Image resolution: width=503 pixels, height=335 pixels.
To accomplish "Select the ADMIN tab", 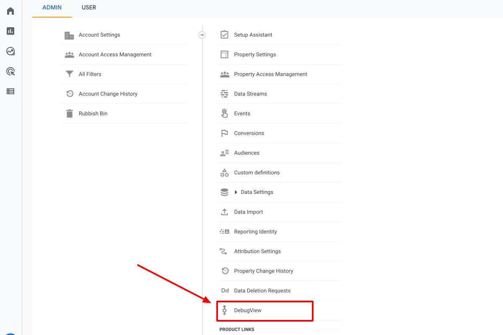I will (x=52, y=8).
